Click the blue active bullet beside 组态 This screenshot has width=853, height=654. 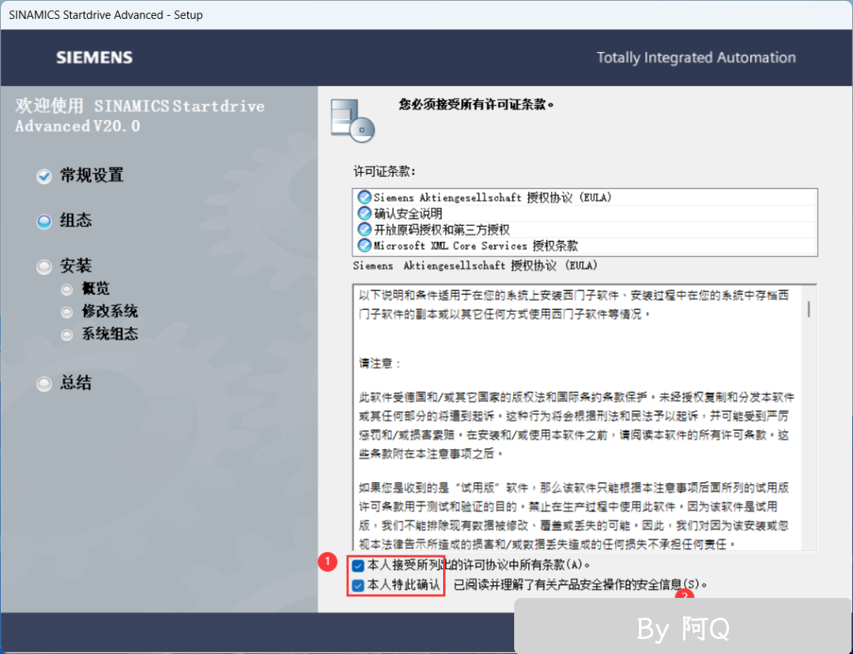44,221
